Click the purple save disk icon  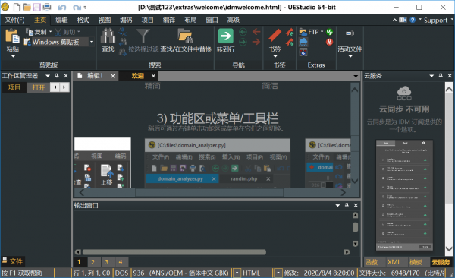point(36,7)
